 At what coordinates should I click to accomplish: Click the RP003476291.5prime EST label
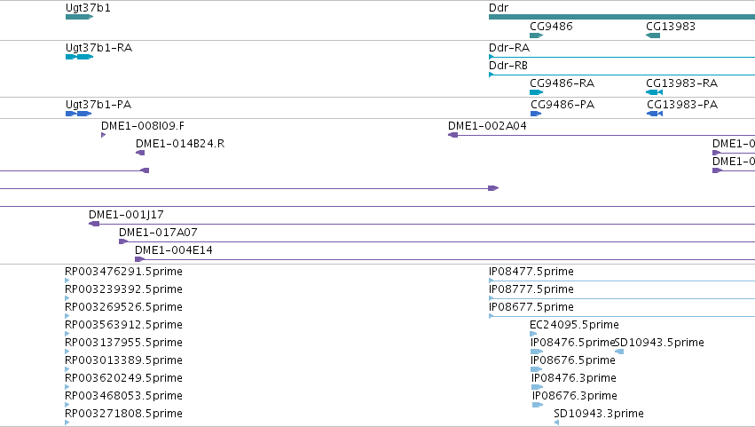pos(123,272)
